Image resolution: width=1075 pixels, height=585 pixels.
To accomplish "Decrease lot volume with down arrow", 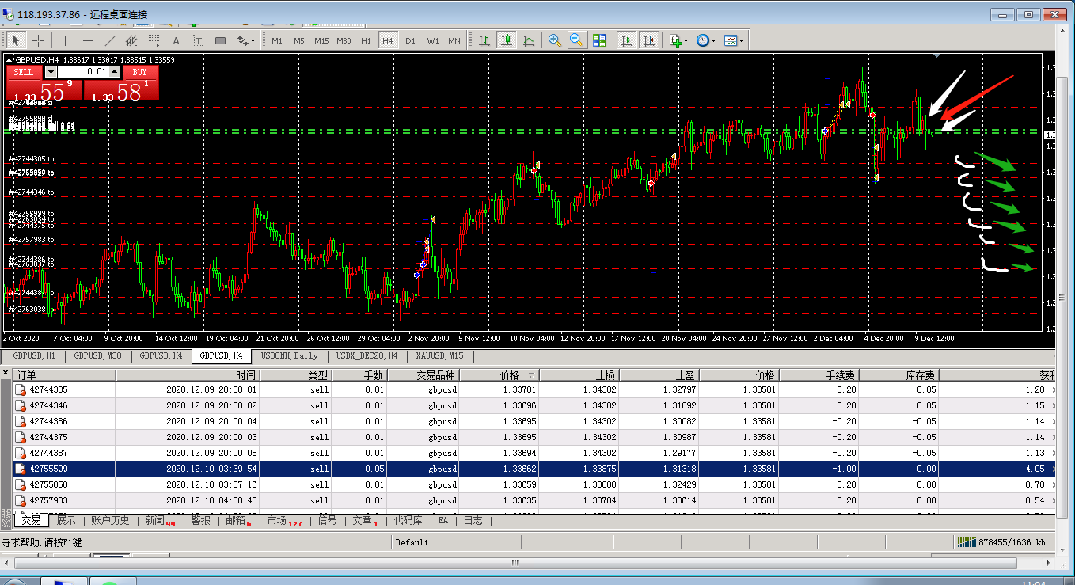I will click(51, 72).
